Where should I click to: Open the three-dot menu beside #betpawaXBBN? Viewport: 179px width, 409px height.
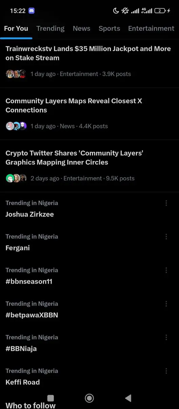(x=166, y=304)
